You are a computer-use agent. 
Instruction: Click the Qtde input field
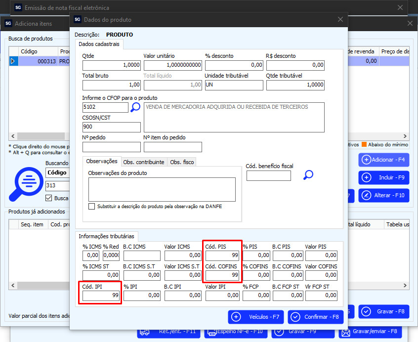[x=112, y=65]
